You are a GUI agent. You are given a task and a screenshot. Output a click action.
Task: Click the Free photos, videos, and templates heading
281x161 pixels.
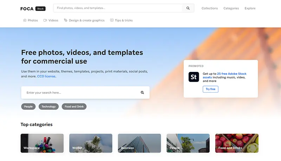point(82,57)
